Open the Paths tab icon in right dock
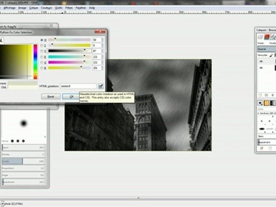276x207 pixels. [273, 37]
